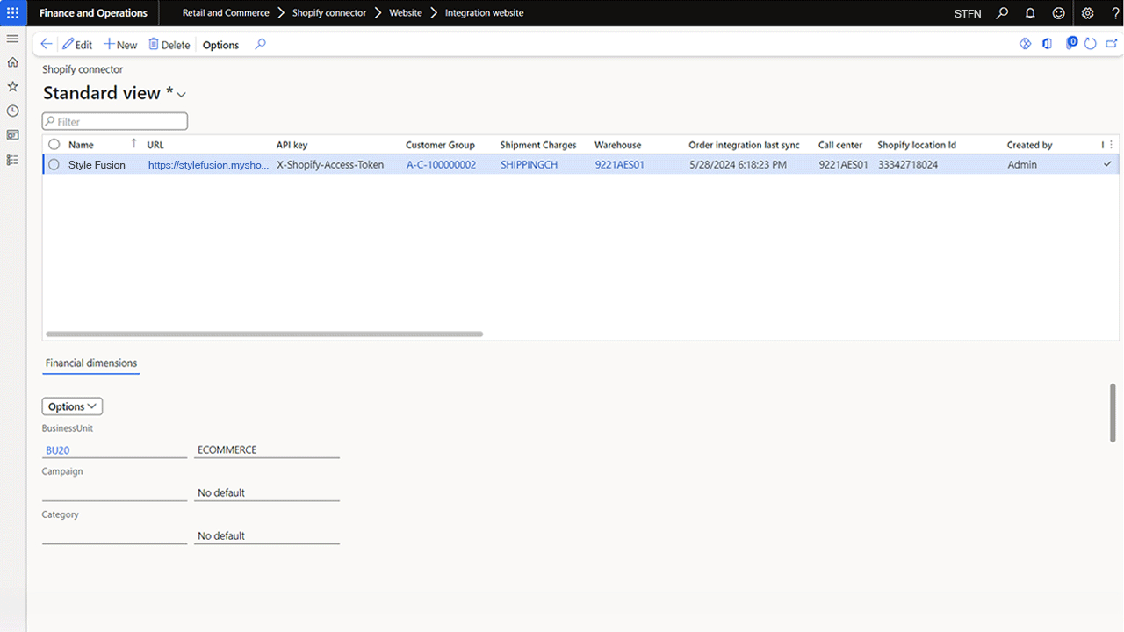
Task: Click action pane search magnifier
Action: point(260,44)
